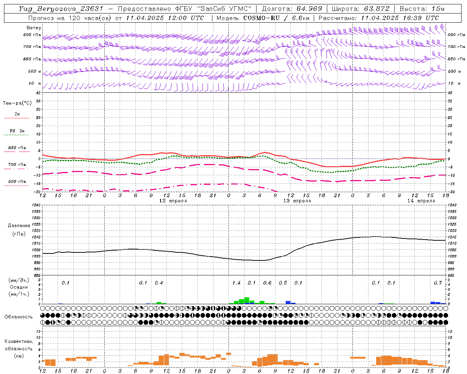
Task: Click the Рассчитано: 11.04.2025 16:39 UTC text
Action: [x=379, y=18]
